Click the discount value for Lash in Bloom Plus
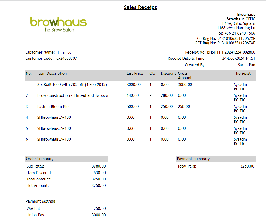This screenshot has width=266, height=220. click(167, 107)
